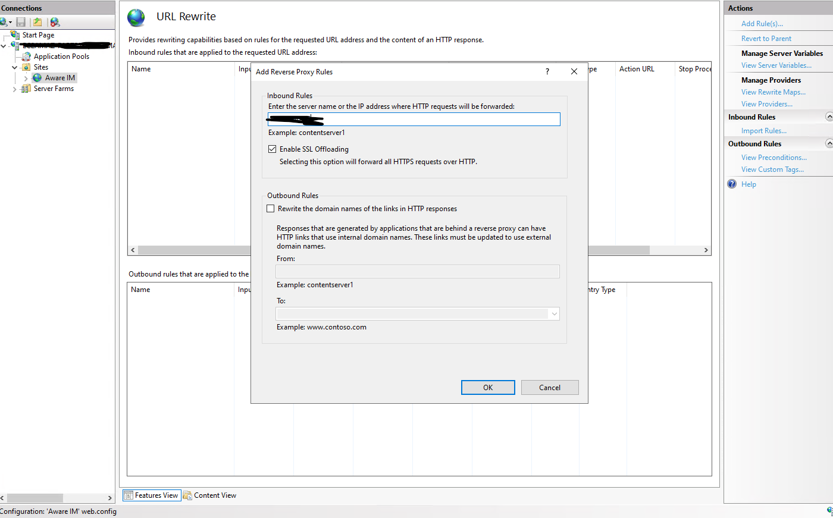The image size is (833, 518).
Task: Switch to Features View tab
Action: pos(152,495)
